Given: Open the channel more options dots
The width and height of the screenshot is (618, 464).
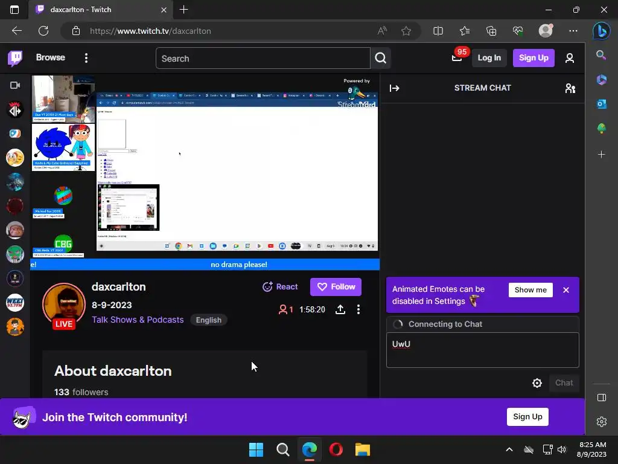Looking at the screenshot, I should tap(358, 309).
